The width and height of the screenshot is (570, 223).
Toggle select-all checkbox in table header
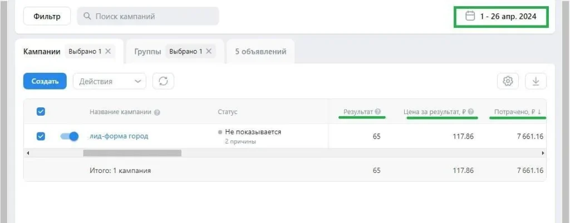41,112
